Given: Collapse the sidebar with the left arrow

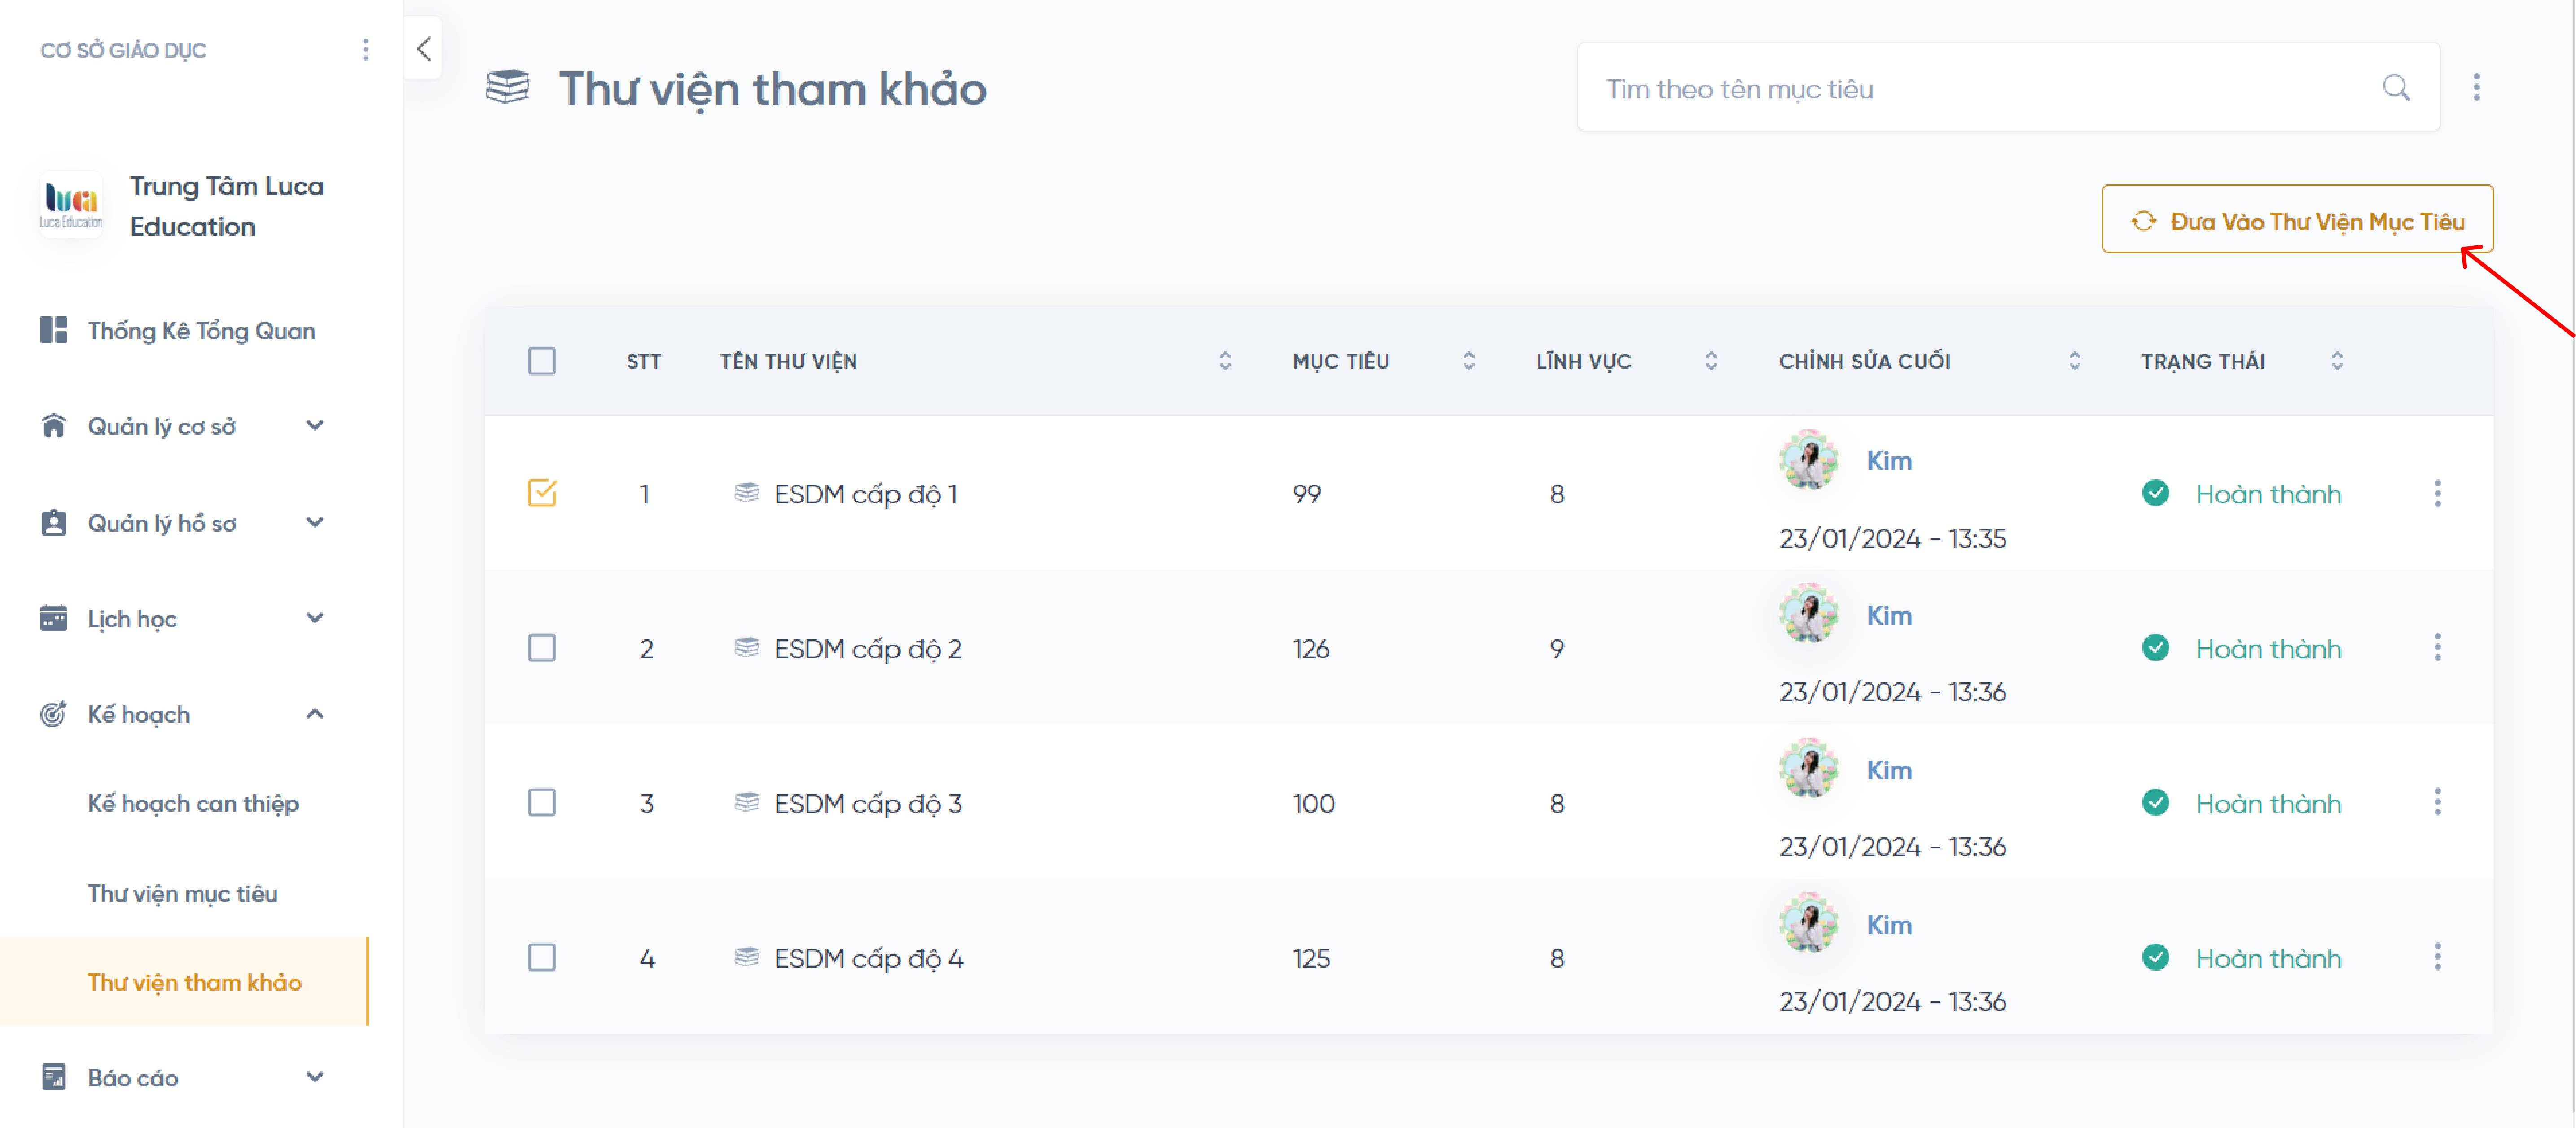Looking at the screenshot, I should point(424,48).
